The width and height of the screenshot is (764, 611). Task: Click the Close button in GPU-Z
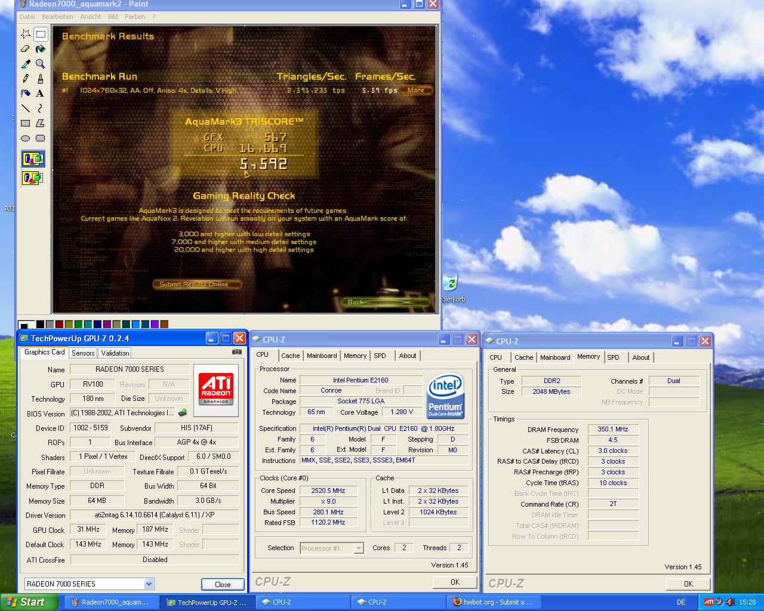pos(223,584)
